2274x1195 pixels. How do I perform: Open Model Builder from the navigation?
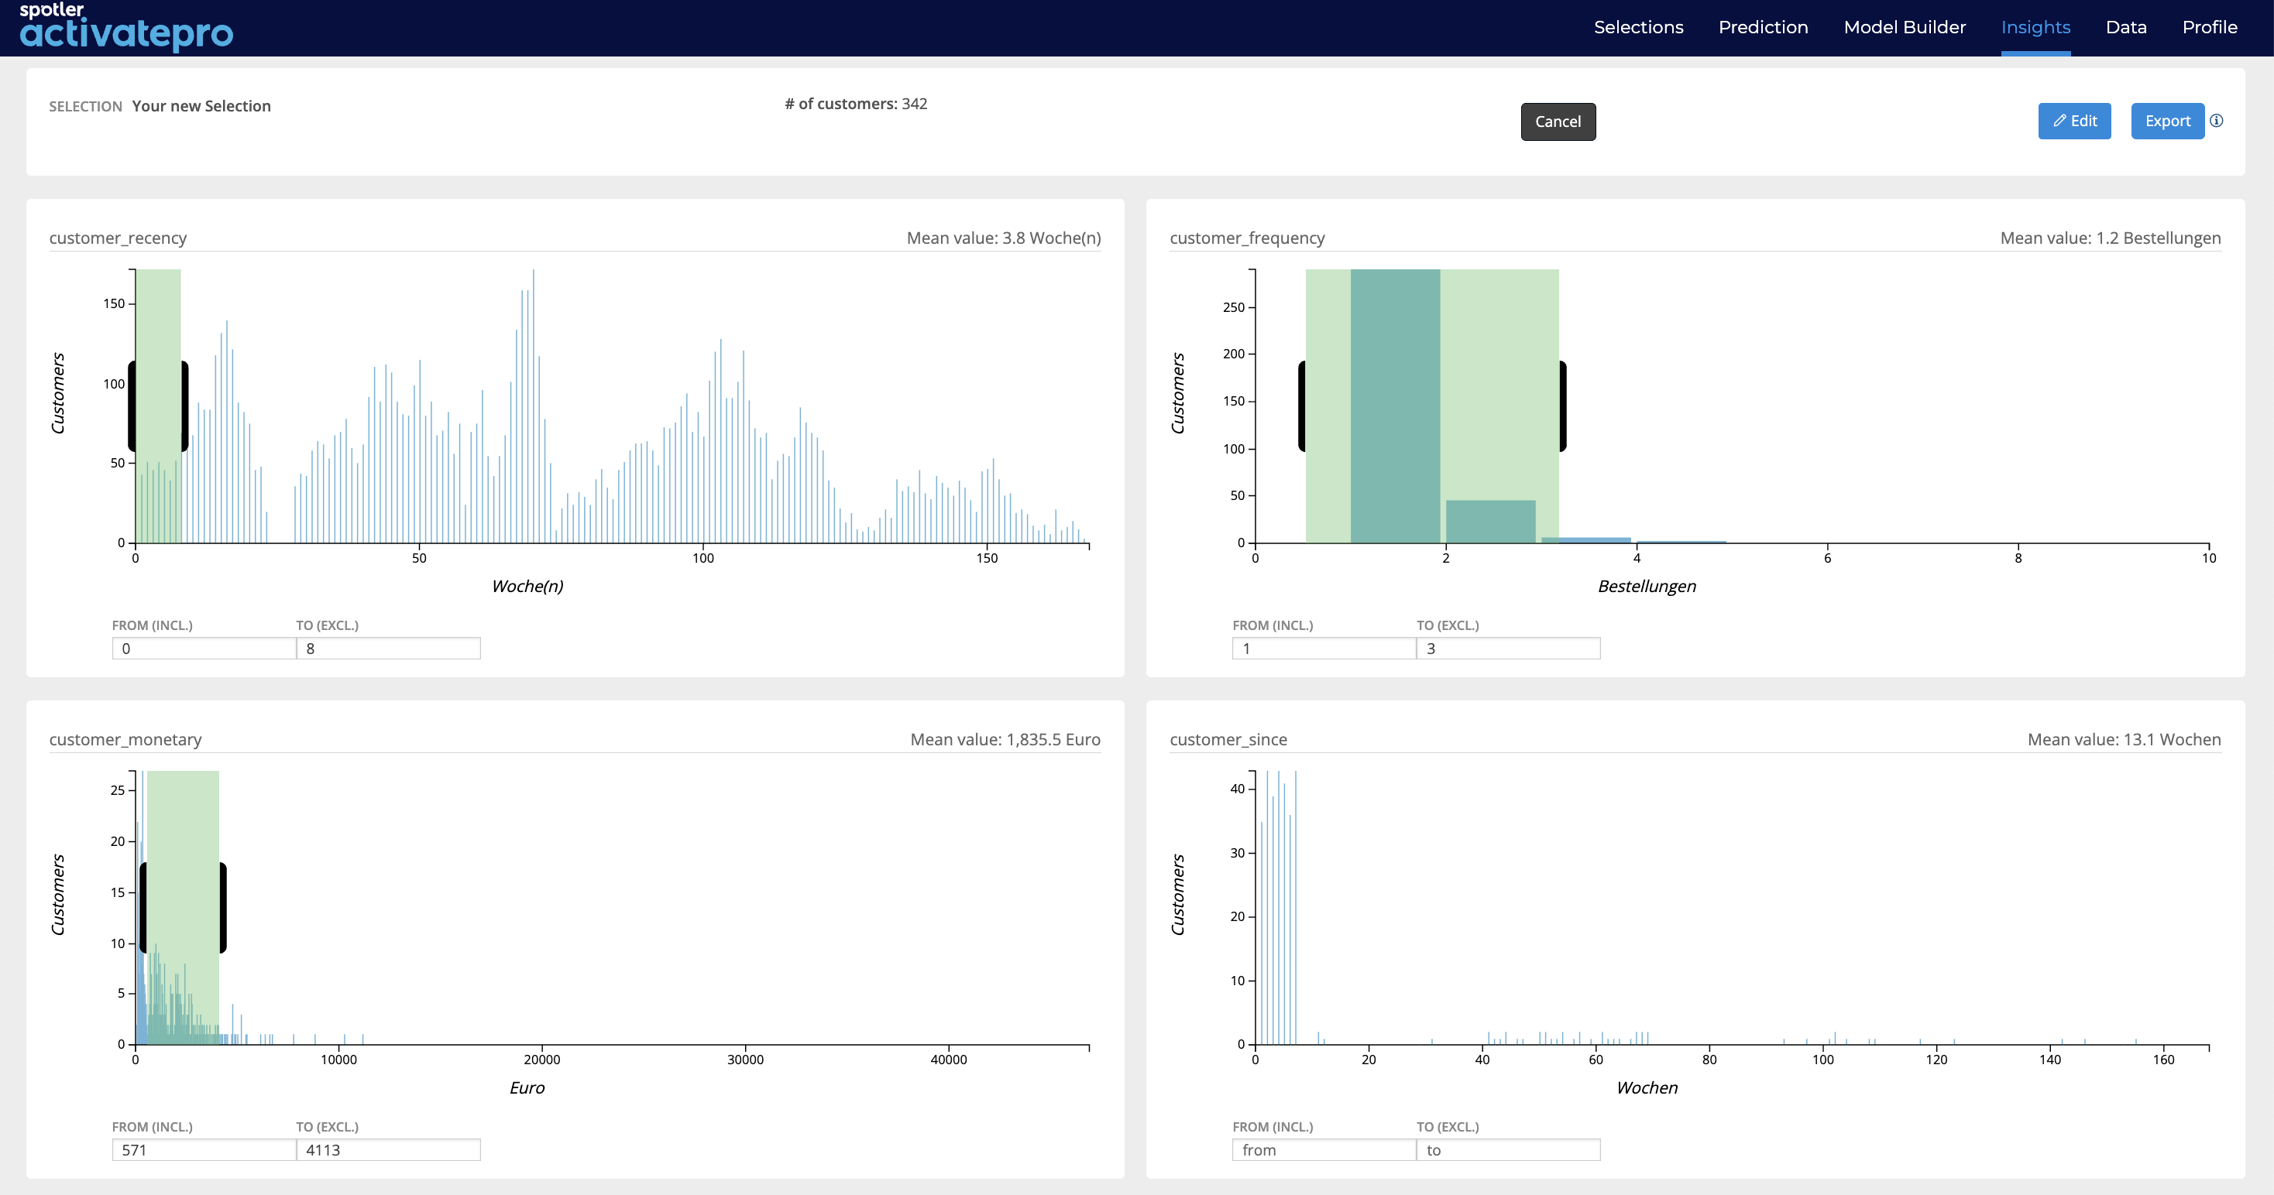pyautogui.click(x=1904, y=27)
